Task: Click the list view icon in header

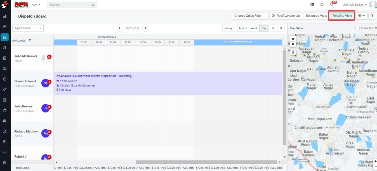Action: [x=312, y=5]
